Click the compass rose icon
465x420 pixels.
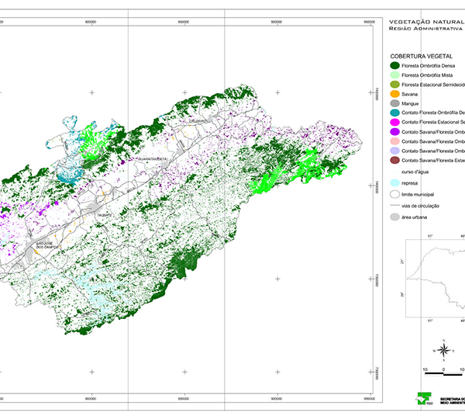pos(443,350)
